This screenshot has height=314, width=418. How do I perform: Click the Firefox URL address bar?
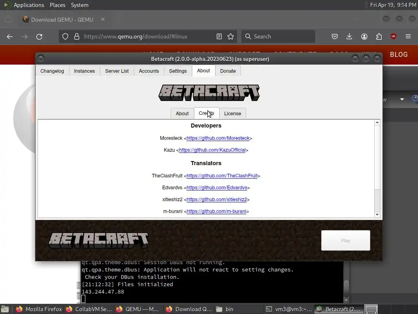tap(148, 36)
